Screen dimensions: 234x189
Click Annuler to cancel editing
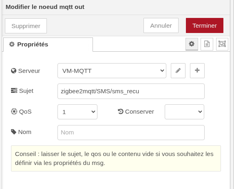click(x=161, y=26)
